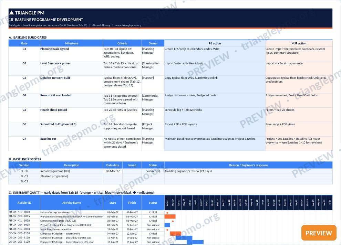
Task: Click the Triangle PM triangle logo
Action: click(11, 13)
